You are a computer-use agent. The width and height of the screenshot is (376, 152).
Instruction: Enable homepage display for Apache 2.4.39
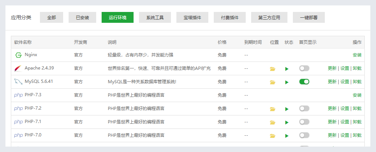(304, 68)
